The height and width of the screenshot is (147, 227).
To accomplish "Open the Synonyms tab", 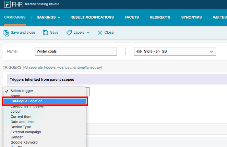I will 191,17.
